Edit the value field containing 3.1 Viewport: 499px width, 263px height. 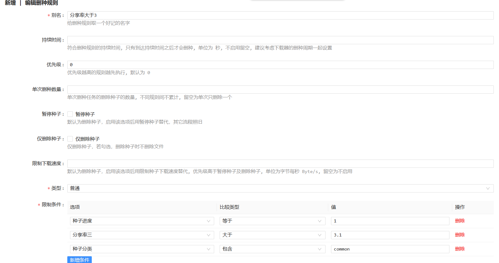pos(390,235)
